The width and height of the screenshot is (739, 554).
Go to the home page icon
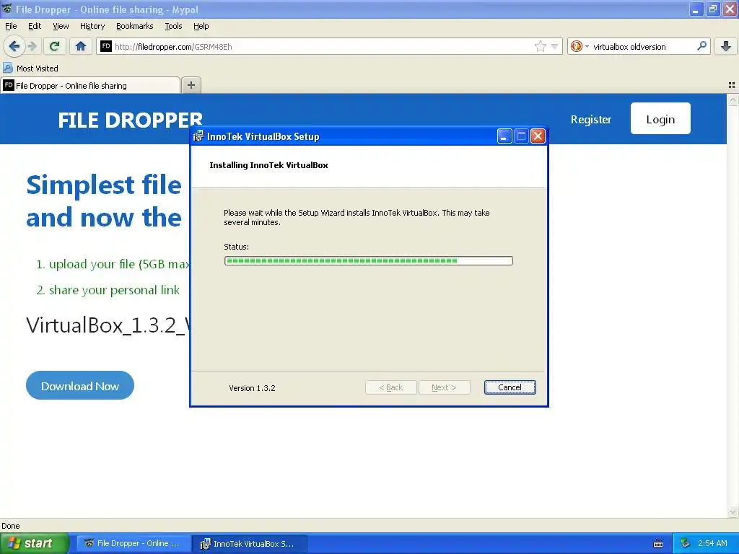(81, 46)
